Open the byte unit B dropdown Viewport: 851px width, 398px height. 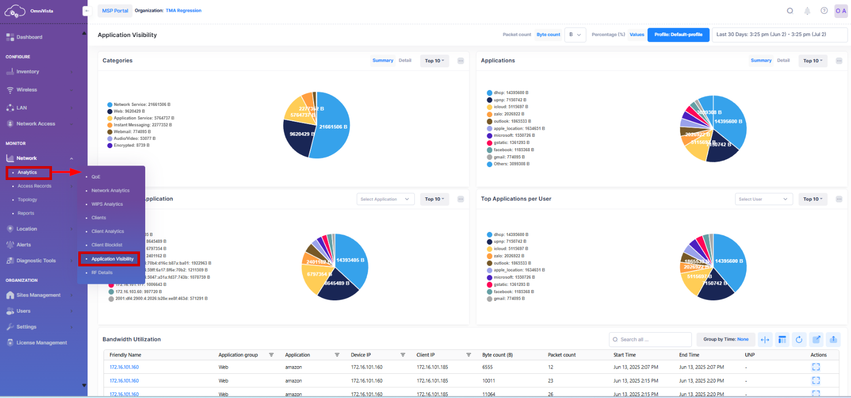pos(575,35)
